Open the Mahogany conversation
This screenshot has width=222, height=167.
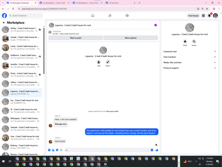coord(21,120)
